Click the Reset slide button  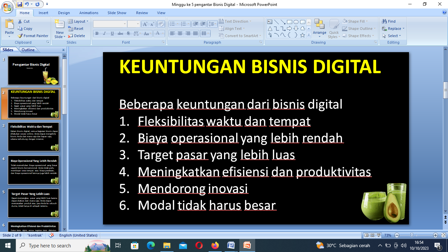coord(76,29)
